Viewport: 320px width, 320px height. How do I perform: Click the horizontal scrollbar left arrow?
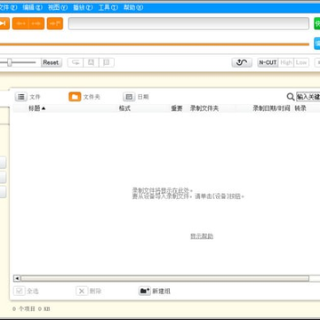[x=17, y=278]
